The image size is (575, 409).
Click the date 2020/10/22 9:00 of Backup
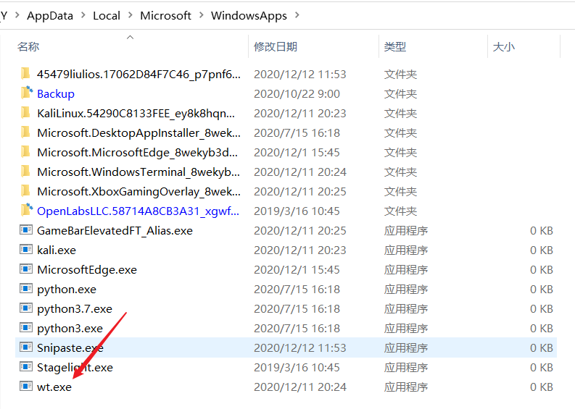(x=297, y=93)
